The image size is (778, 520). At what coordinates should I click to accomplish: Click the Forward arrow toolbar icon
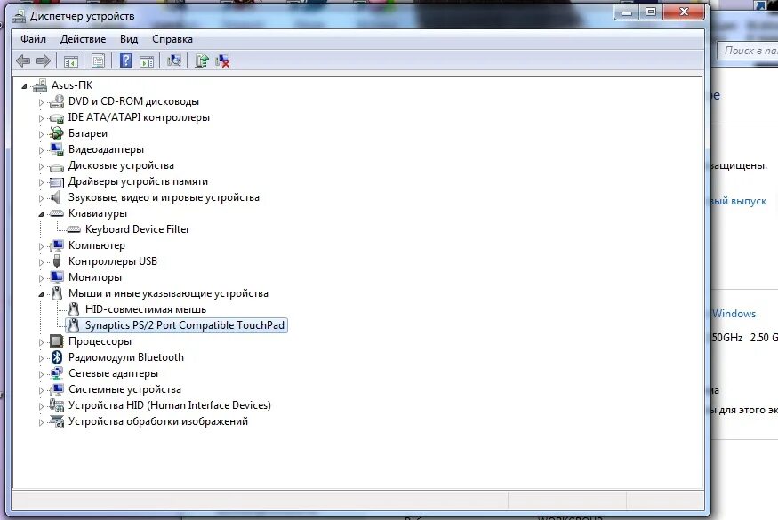[44, 61]
